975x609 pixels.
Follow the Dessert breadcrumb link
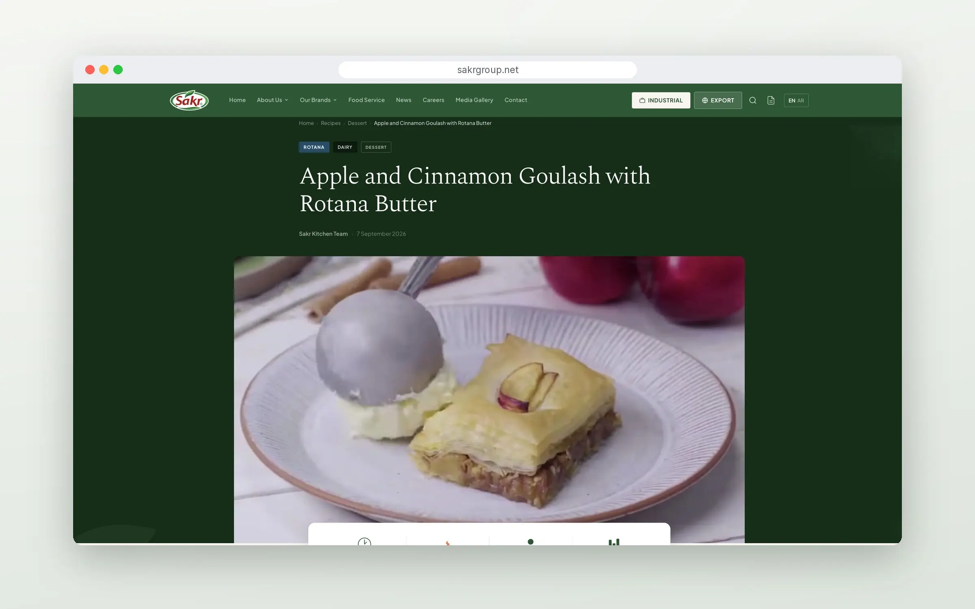(x=357, y=123)
